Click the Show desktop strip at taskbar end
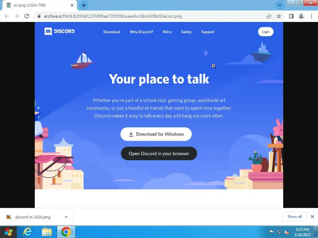Viewport: 318px width, 238px height. [x=316, y=232]
